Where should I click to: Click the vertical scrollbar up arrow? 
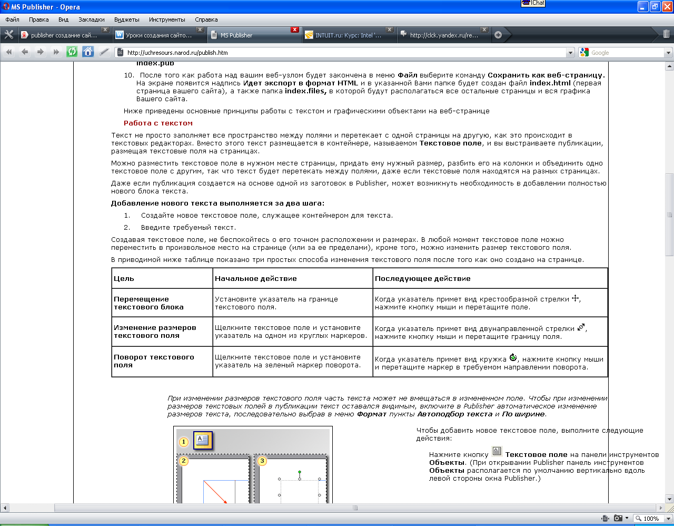[x=669, y=66]
